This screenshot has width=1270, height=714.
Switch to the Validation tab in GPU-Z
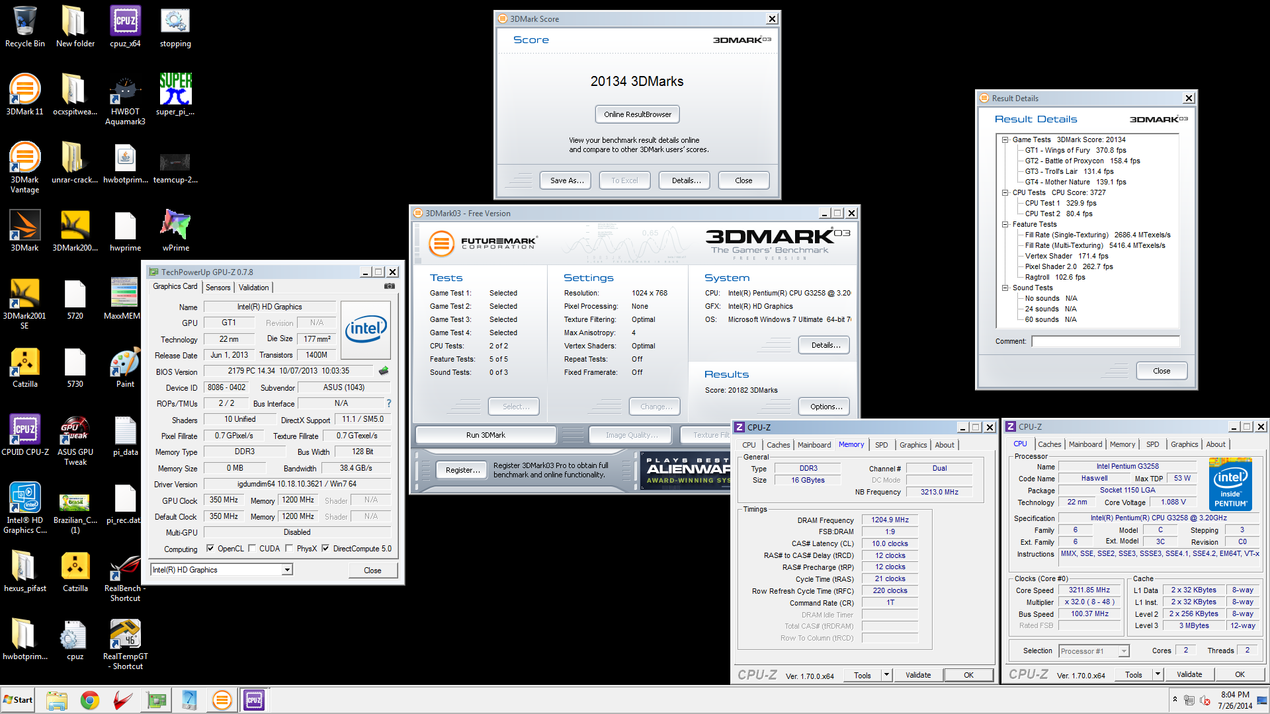[253, 288]
